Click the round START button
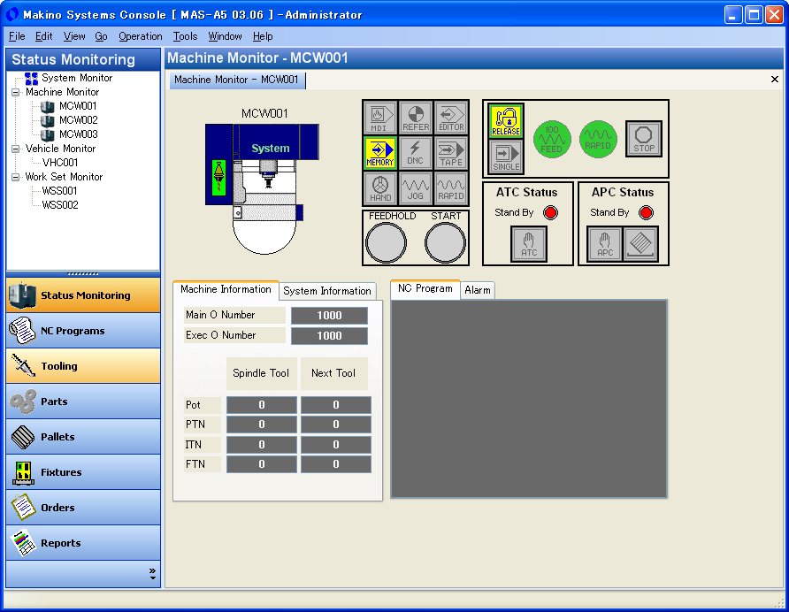The height and width of the screenshot is (612, 789). (445, 243)
